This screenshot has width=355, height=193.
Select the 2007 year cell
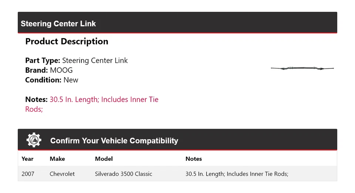click(28, 174)
